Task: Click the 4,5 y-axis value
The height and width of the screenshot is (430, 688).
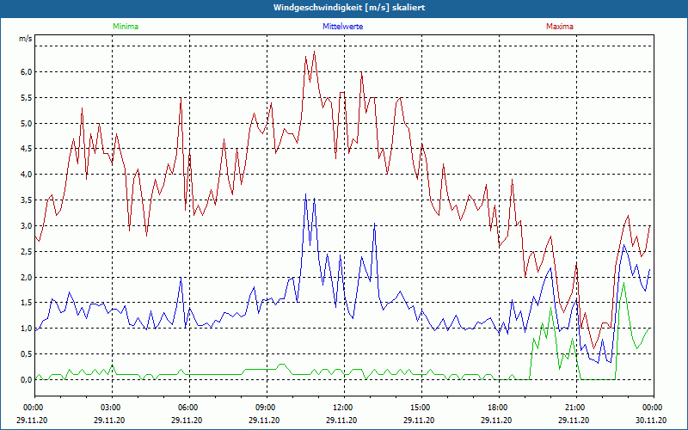Action: click(27, 149)
